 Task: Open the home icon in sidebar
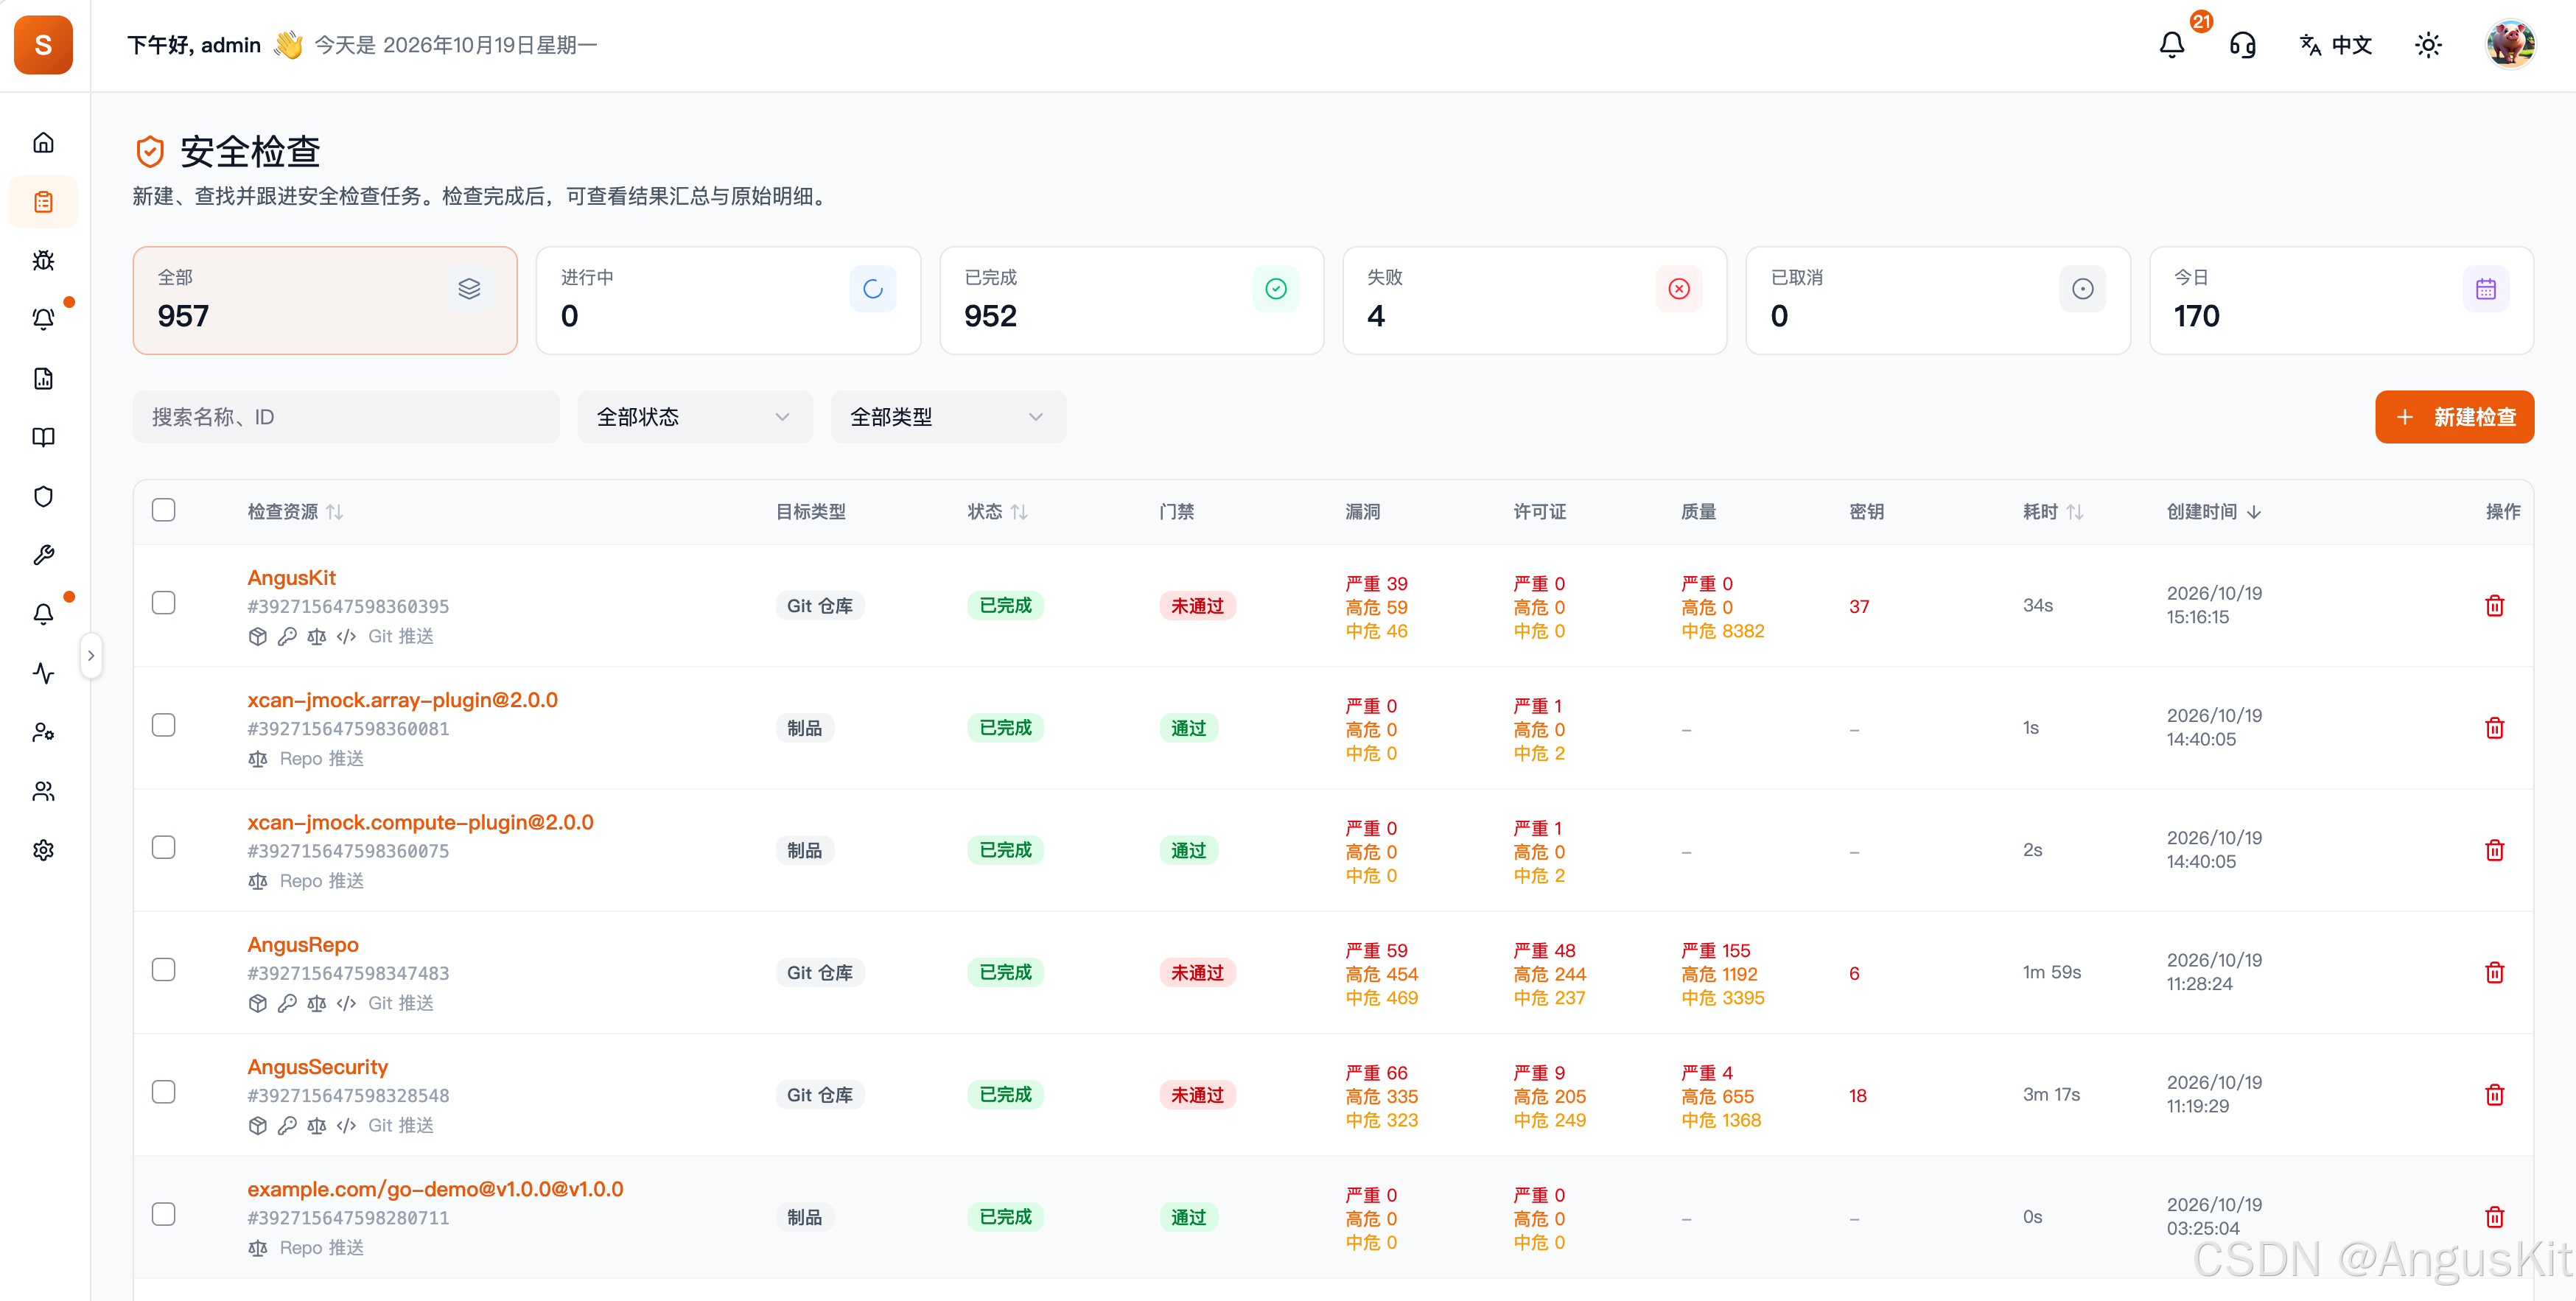[43, 143]
